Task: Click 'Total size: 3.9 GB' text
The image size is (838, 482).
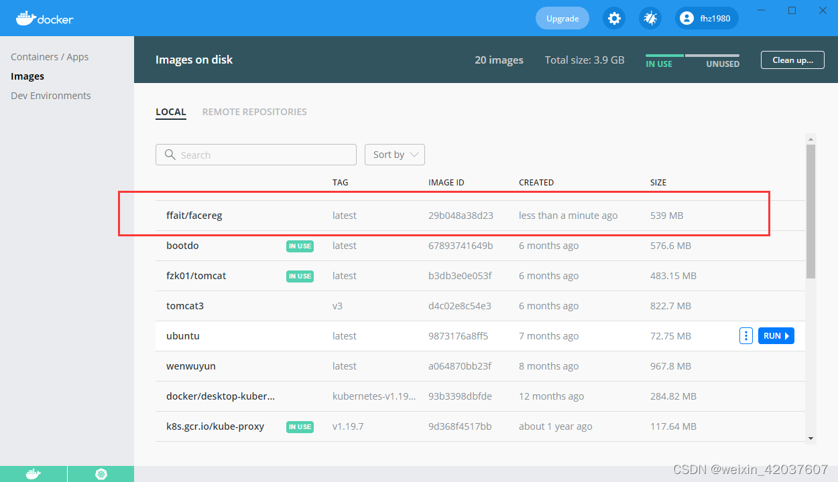Action: tap(585, 60)
